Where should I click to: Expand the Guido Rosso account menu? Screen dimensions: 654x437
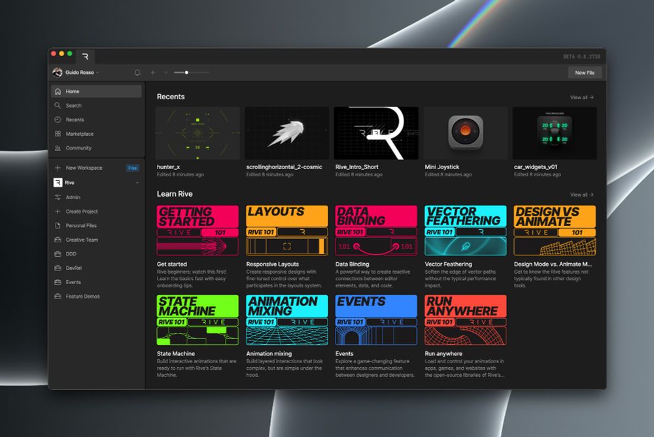(x=97, y=73)
